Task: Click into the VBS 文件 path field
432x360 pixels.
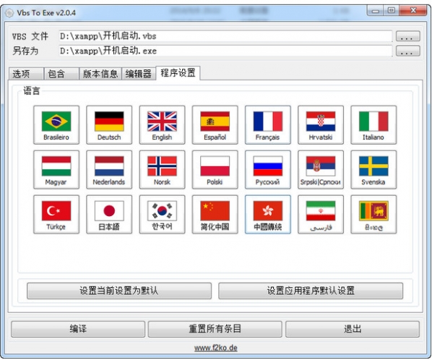Action: tap(225, 36)
